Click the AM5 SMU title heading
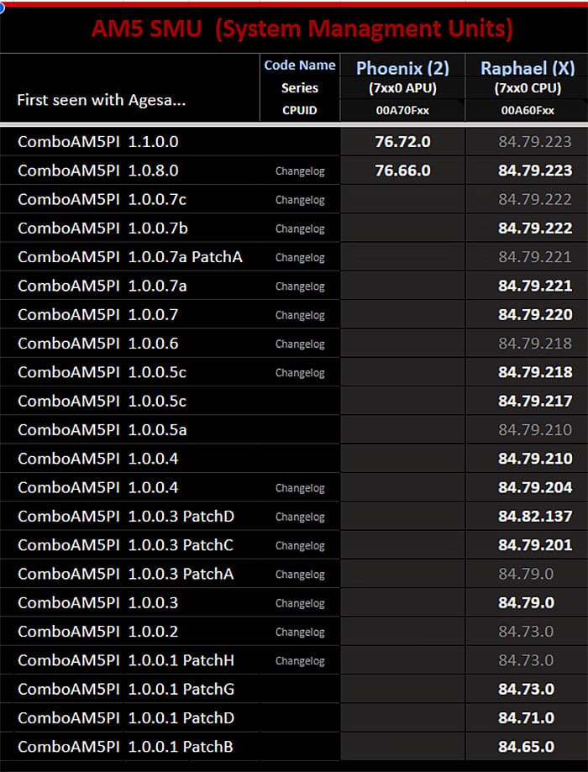Screen dimensions: 588x772 click(294, 29)
